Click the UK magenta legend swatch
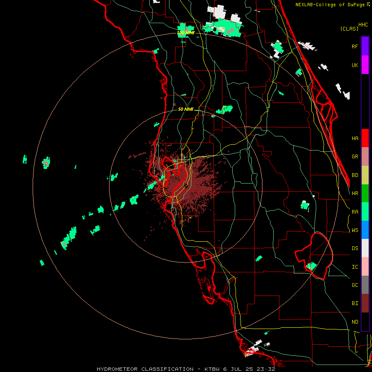Screen dimensions: 372x372 (x=365, y=65)
